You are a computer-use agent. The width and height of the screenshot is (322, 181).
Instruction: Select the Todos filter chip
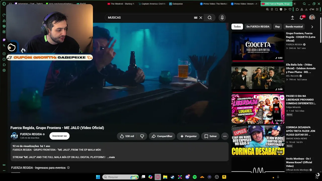click(237, 27)
